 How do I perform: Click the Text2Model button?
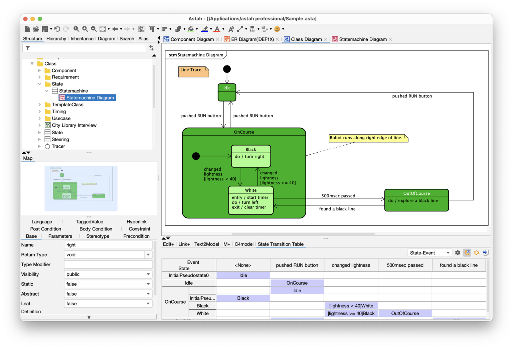click(206, 244)
